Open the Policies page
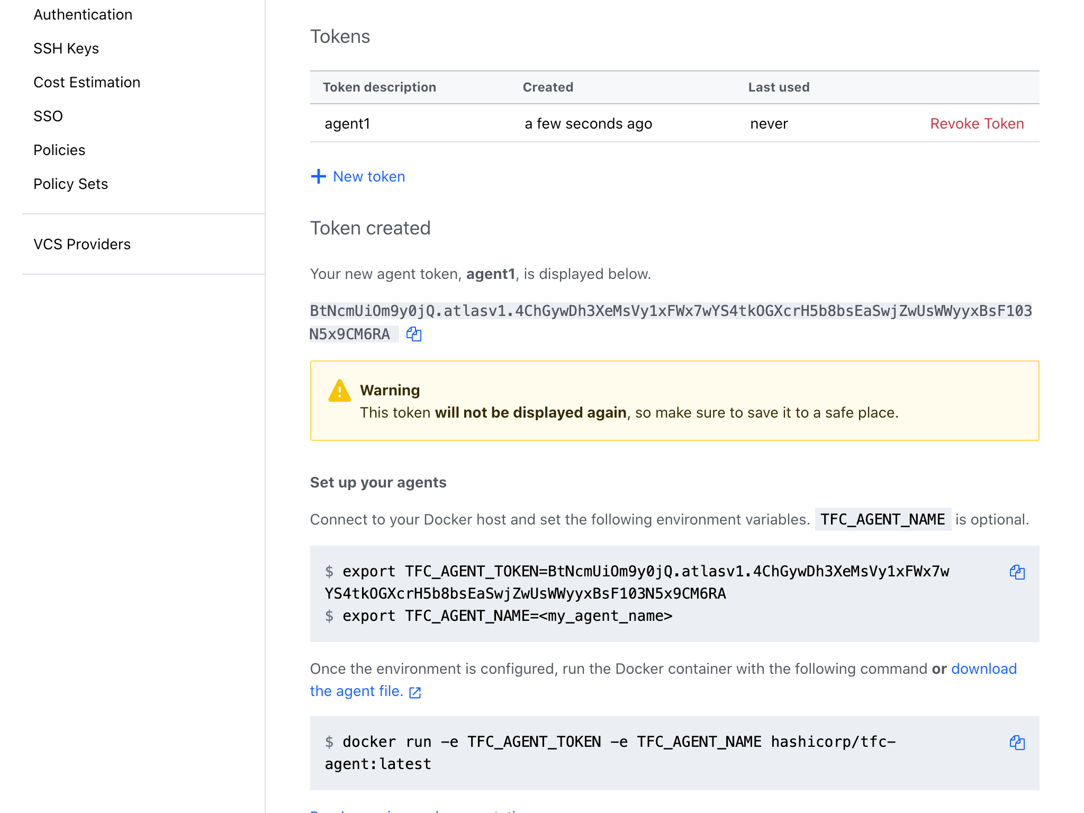This screenshot has width=1084, height=813. [x=59, y=150]
